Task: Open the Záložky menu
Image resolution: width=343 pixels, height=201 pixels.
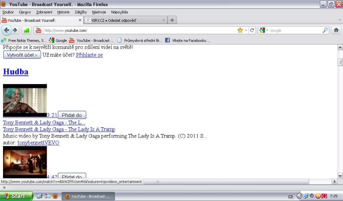Action: 81,12
